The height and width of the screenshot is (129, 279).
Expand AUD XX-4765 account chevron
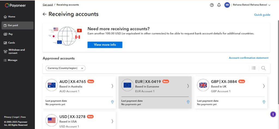(112, 86)
